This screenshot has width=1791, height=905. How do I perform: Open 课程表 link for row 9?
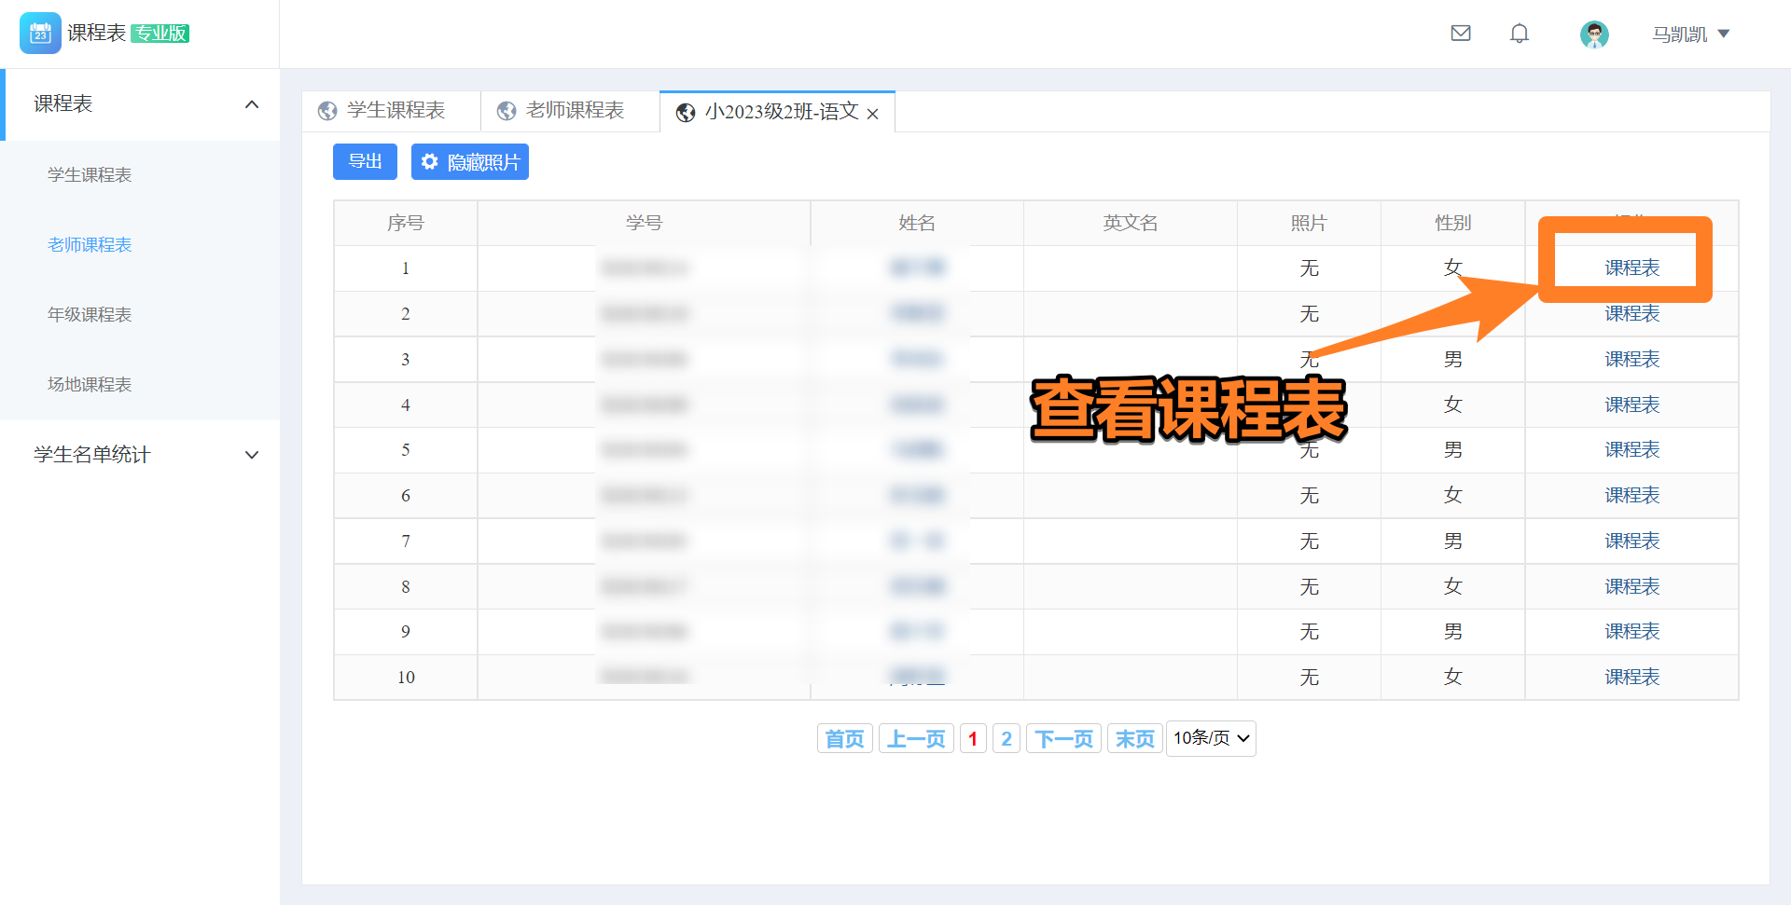(1631, 632)
